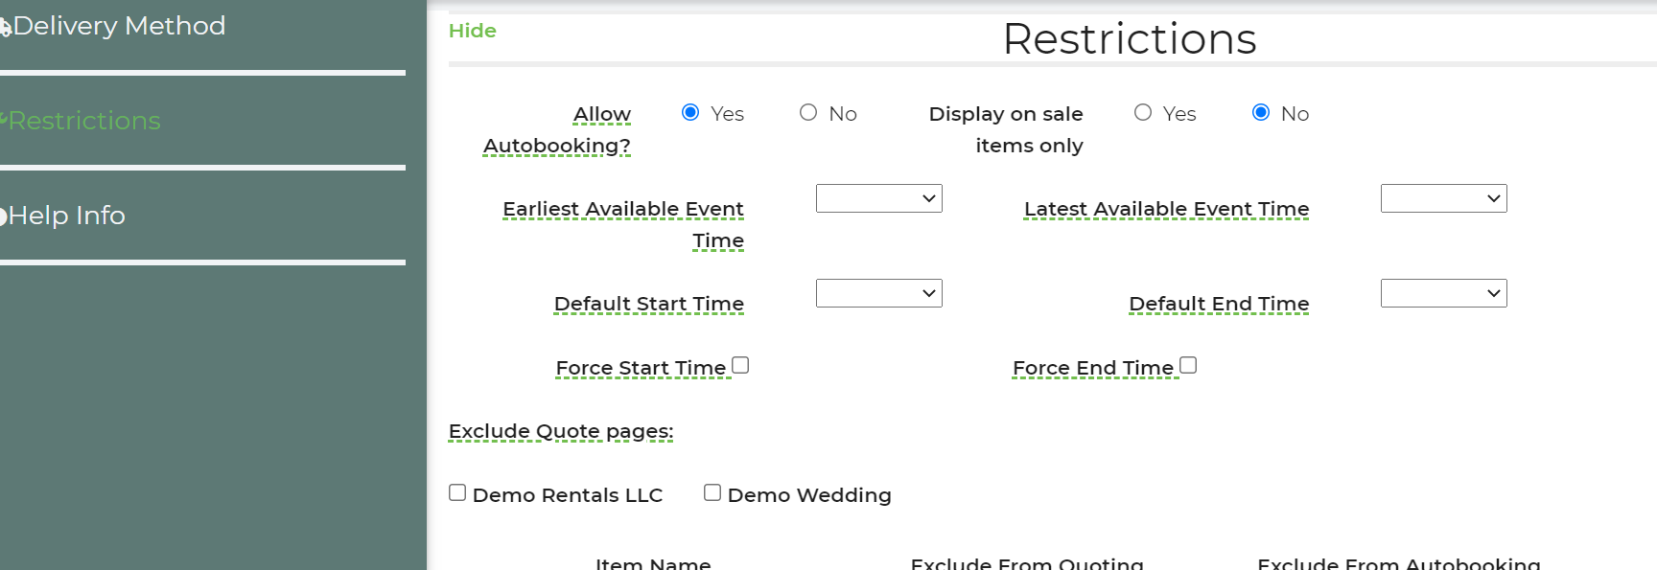The image size is (1657, 570).
Task: Choose No for Display on sale items only
Action: (1261, 113)
